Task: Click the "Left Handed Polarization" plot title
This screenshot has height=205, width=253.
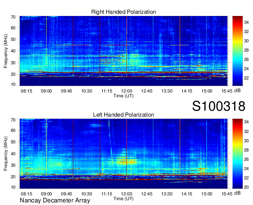Action: tap(124, 115)
